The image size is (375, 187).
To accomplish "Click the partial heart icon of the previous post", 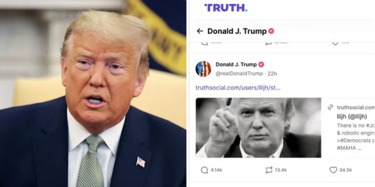I will click(335, 43).
